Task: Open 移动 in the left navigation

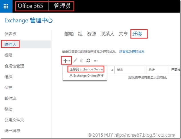Action: [8, 109]
